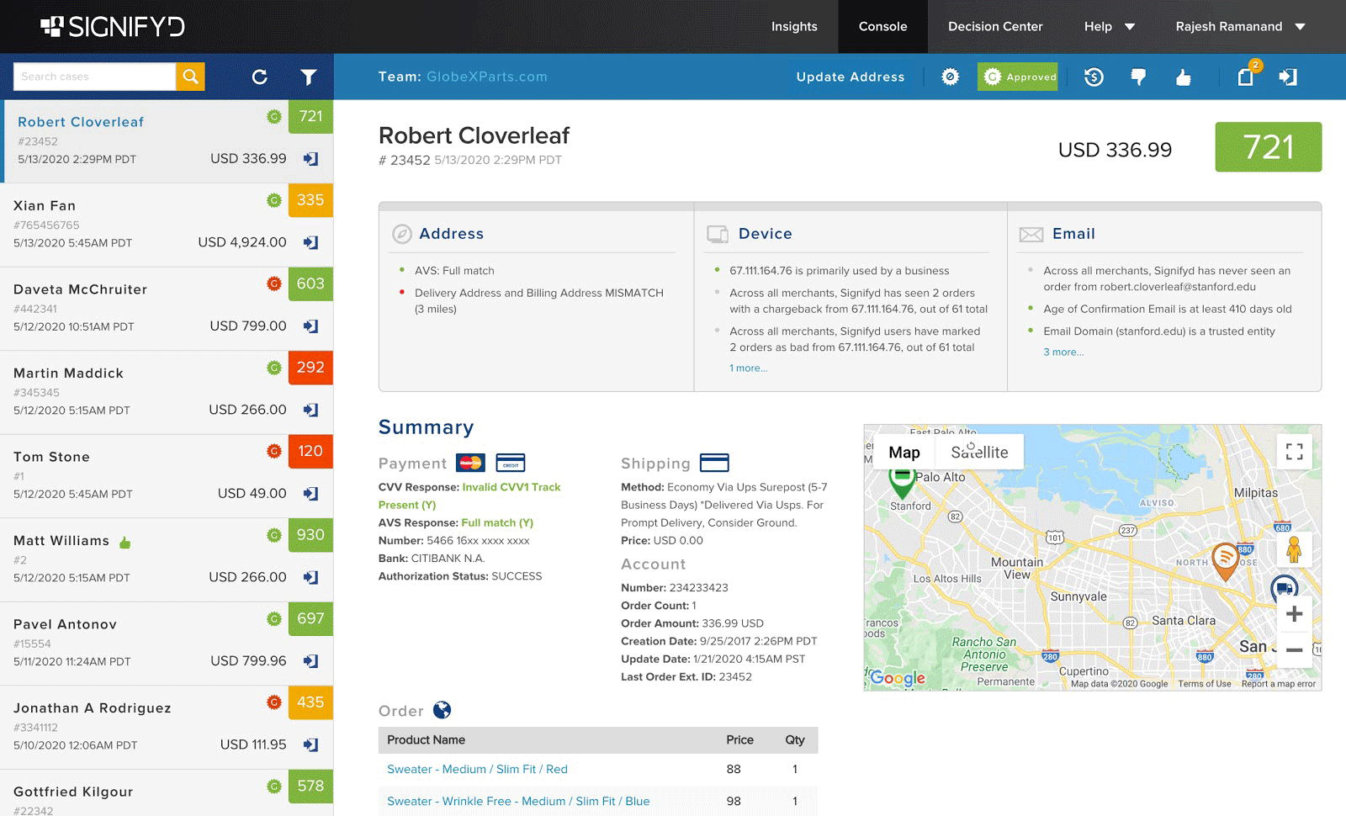Image resolution: width=1346 pixels, height=816 pixels.
Task: Click the red 120 score badge on Tom Stone
Action: click(310, 451)
